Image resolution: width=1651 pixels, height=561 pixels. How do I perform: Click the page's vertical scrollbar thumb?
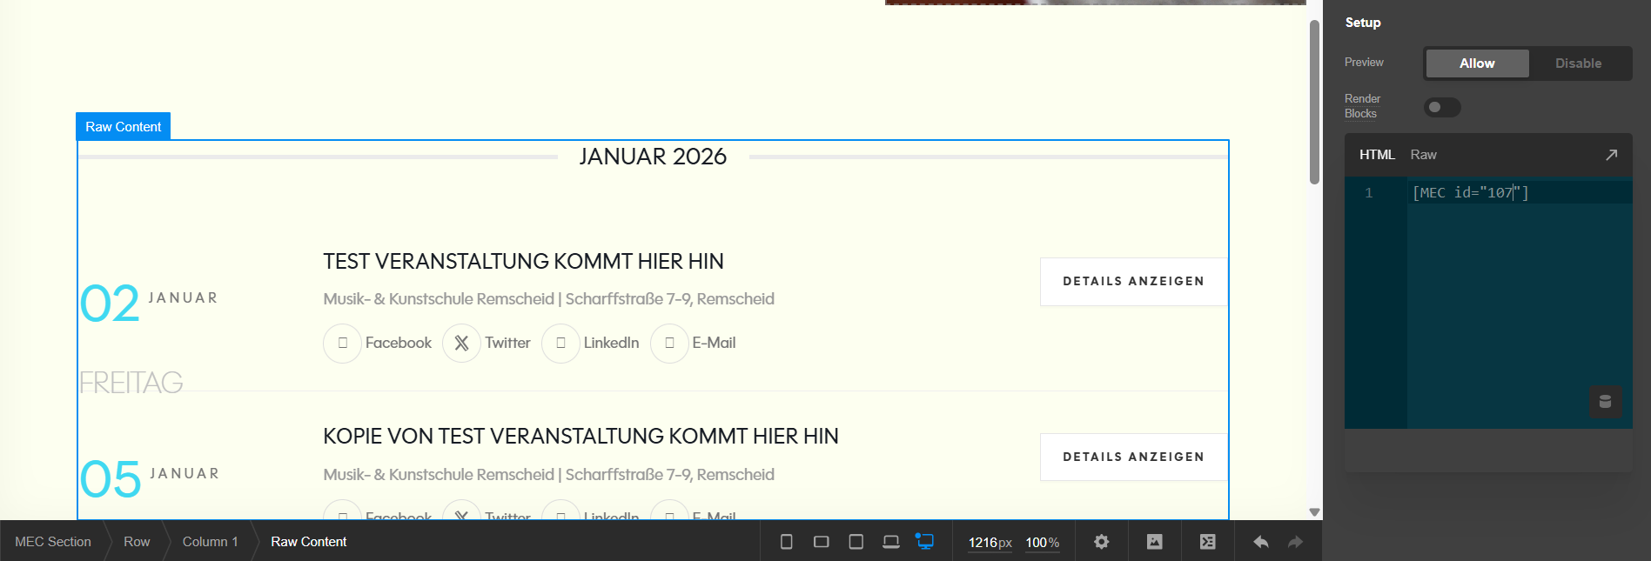click(x=1314, y=102)
